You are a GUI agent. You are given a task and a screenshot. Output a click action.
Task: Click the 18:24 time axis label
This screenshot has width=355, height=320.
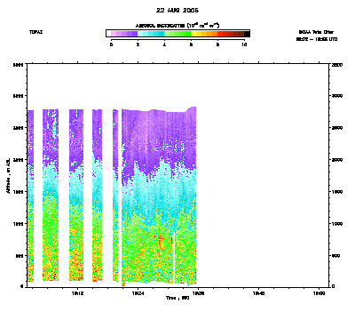[x=138, y=293]
